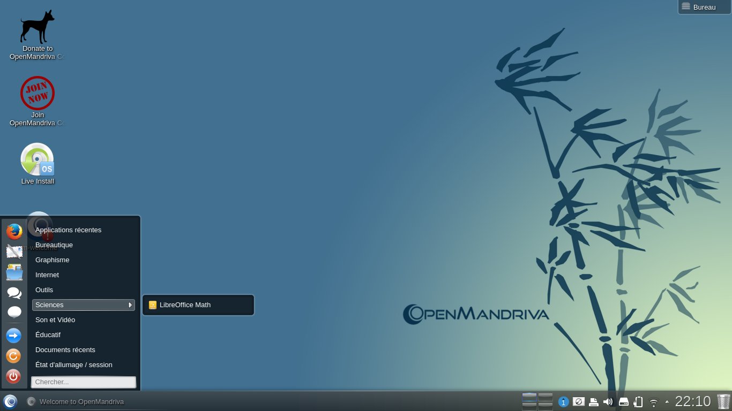This screenshot has width=732, height=411.
Task: Open the Live Install desktop icon
Action: click(38, 164)
